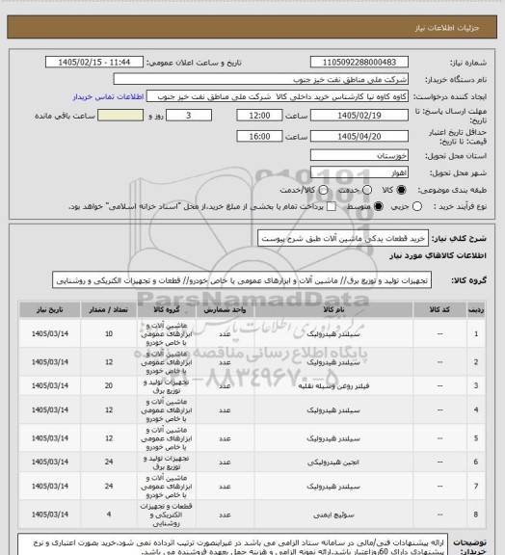Click quantity 10 in row 1
This screenshot has width=505, height=555.
click(109, 333)
